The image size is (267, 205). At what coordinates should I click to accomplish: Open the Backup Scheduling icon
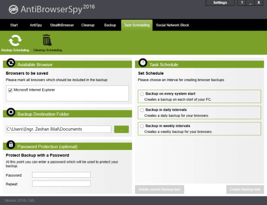(15, 41)
